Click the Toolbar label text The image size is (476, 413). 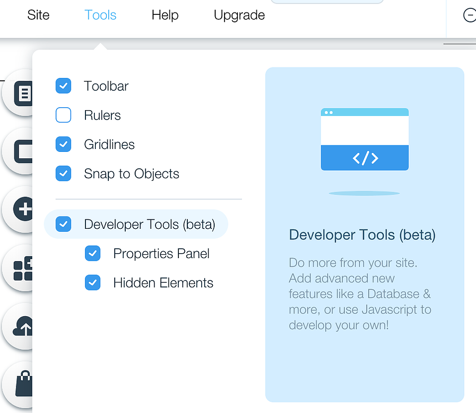pos(106,86)
